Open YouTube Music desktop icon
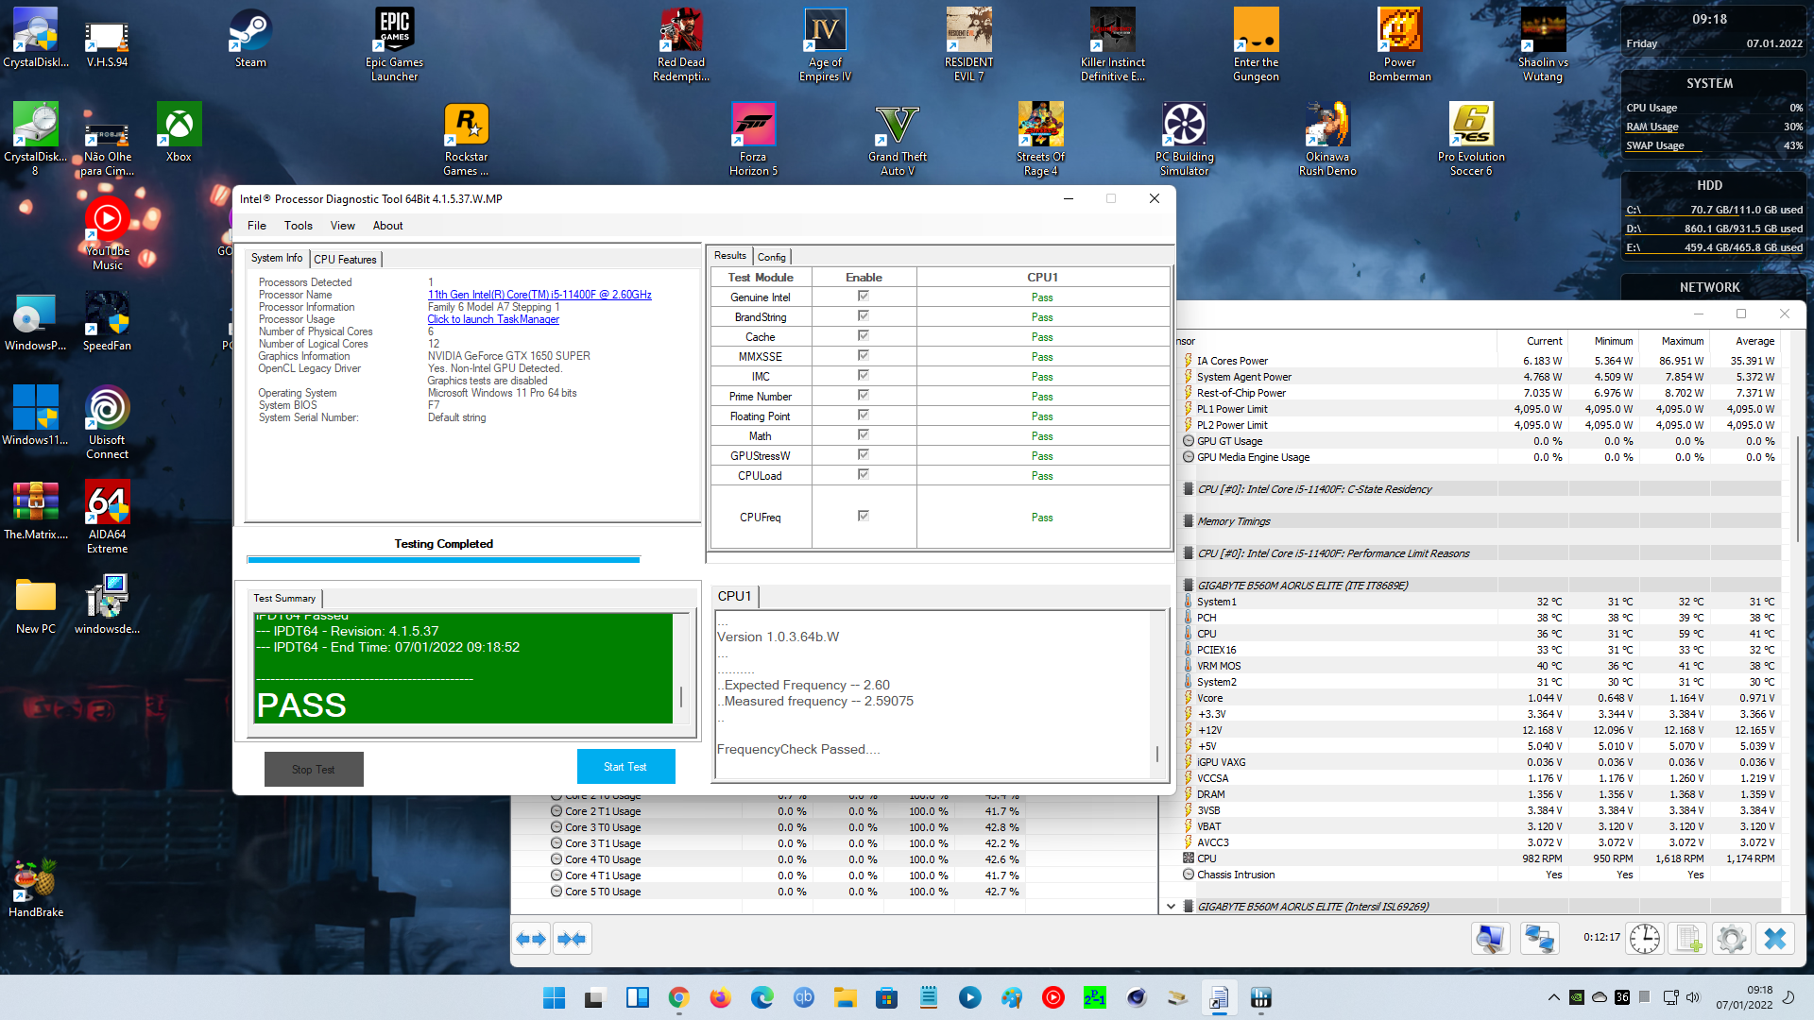Screen dimensions: 1814x1020 pos(107,233)
